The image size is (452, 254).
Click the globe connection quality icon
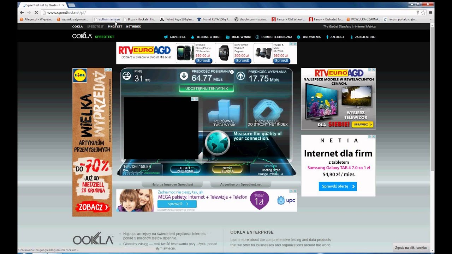tap(218, 143)
